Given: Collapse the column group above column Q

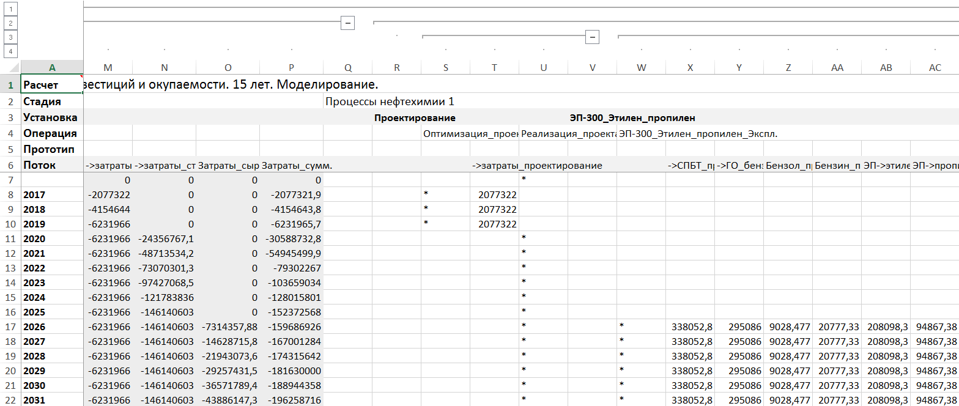Looking at the screenshot, I should tap(347, 23).
